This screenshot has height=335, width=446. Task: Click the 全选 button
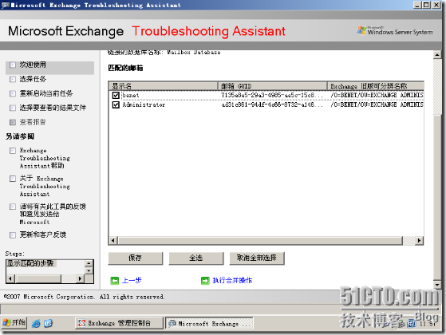click(196, 258)
